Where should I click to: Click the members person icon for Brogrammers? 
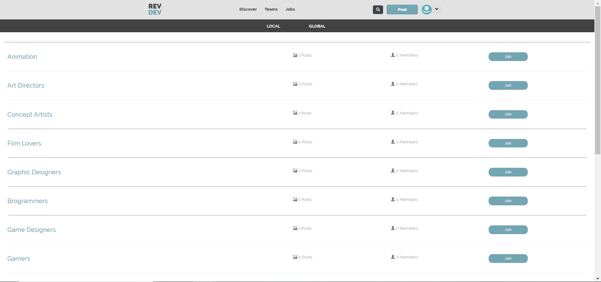pyautogui.click(x=393, y=199)
